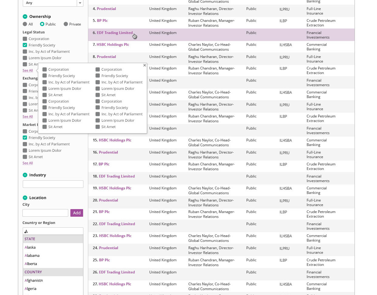Check Lorem Ipsum Dolor in the Market section

[25, 150]
